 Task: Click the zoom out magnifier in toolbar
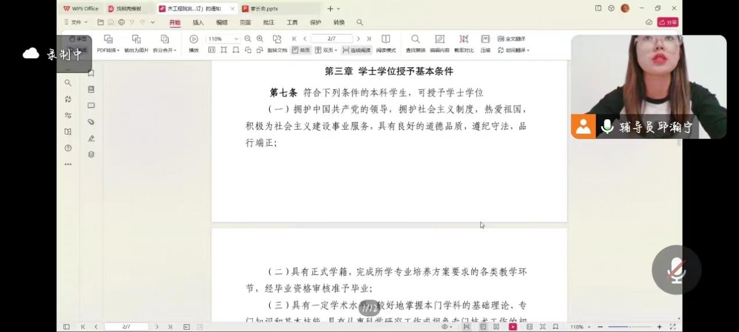[x=248, y=39]
